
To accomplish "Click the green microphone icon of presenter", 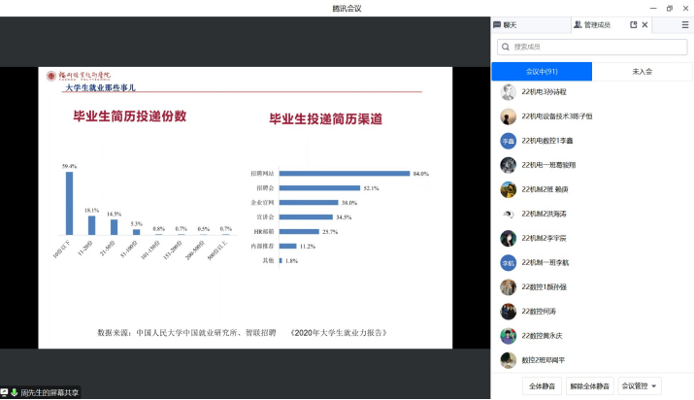I will (x=15, y=392).
